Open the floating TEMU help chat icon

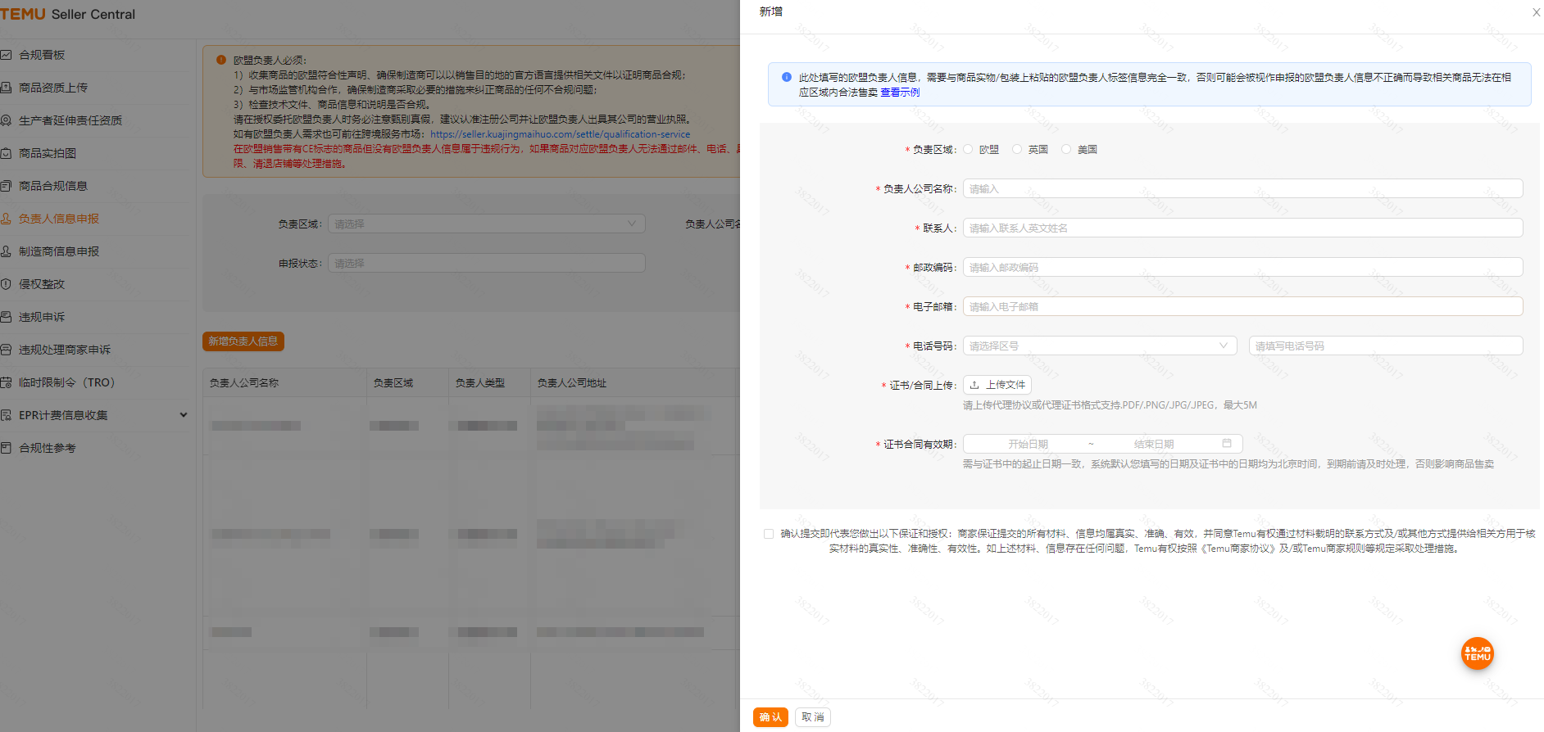coord(1477,653)
